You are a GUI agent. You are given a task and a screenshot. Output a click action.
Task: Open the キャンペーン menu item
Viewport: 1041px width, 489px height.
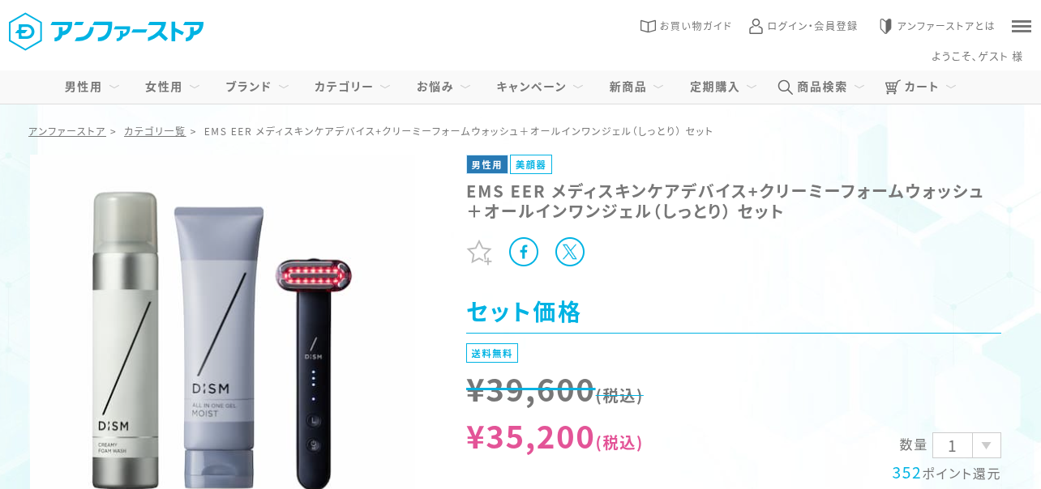[539, 87]
